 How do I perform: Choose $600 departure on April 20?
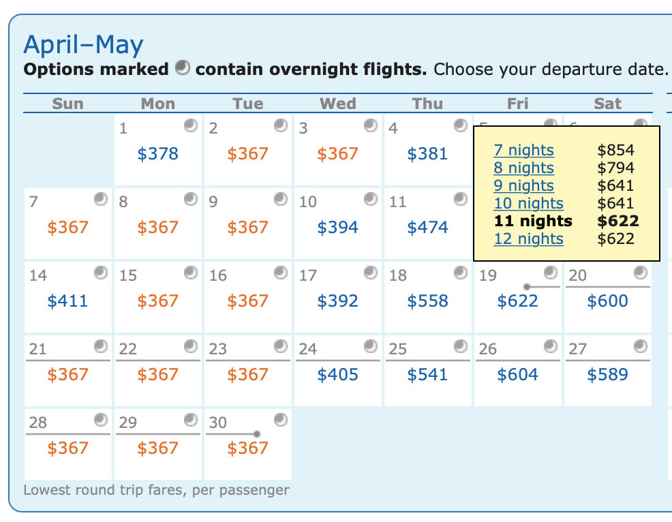click(x=608, y=301)
